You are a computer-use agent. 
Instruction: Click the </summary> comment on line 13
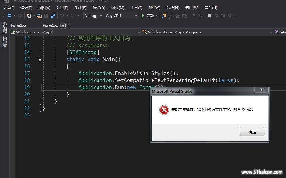coord(94,46)
